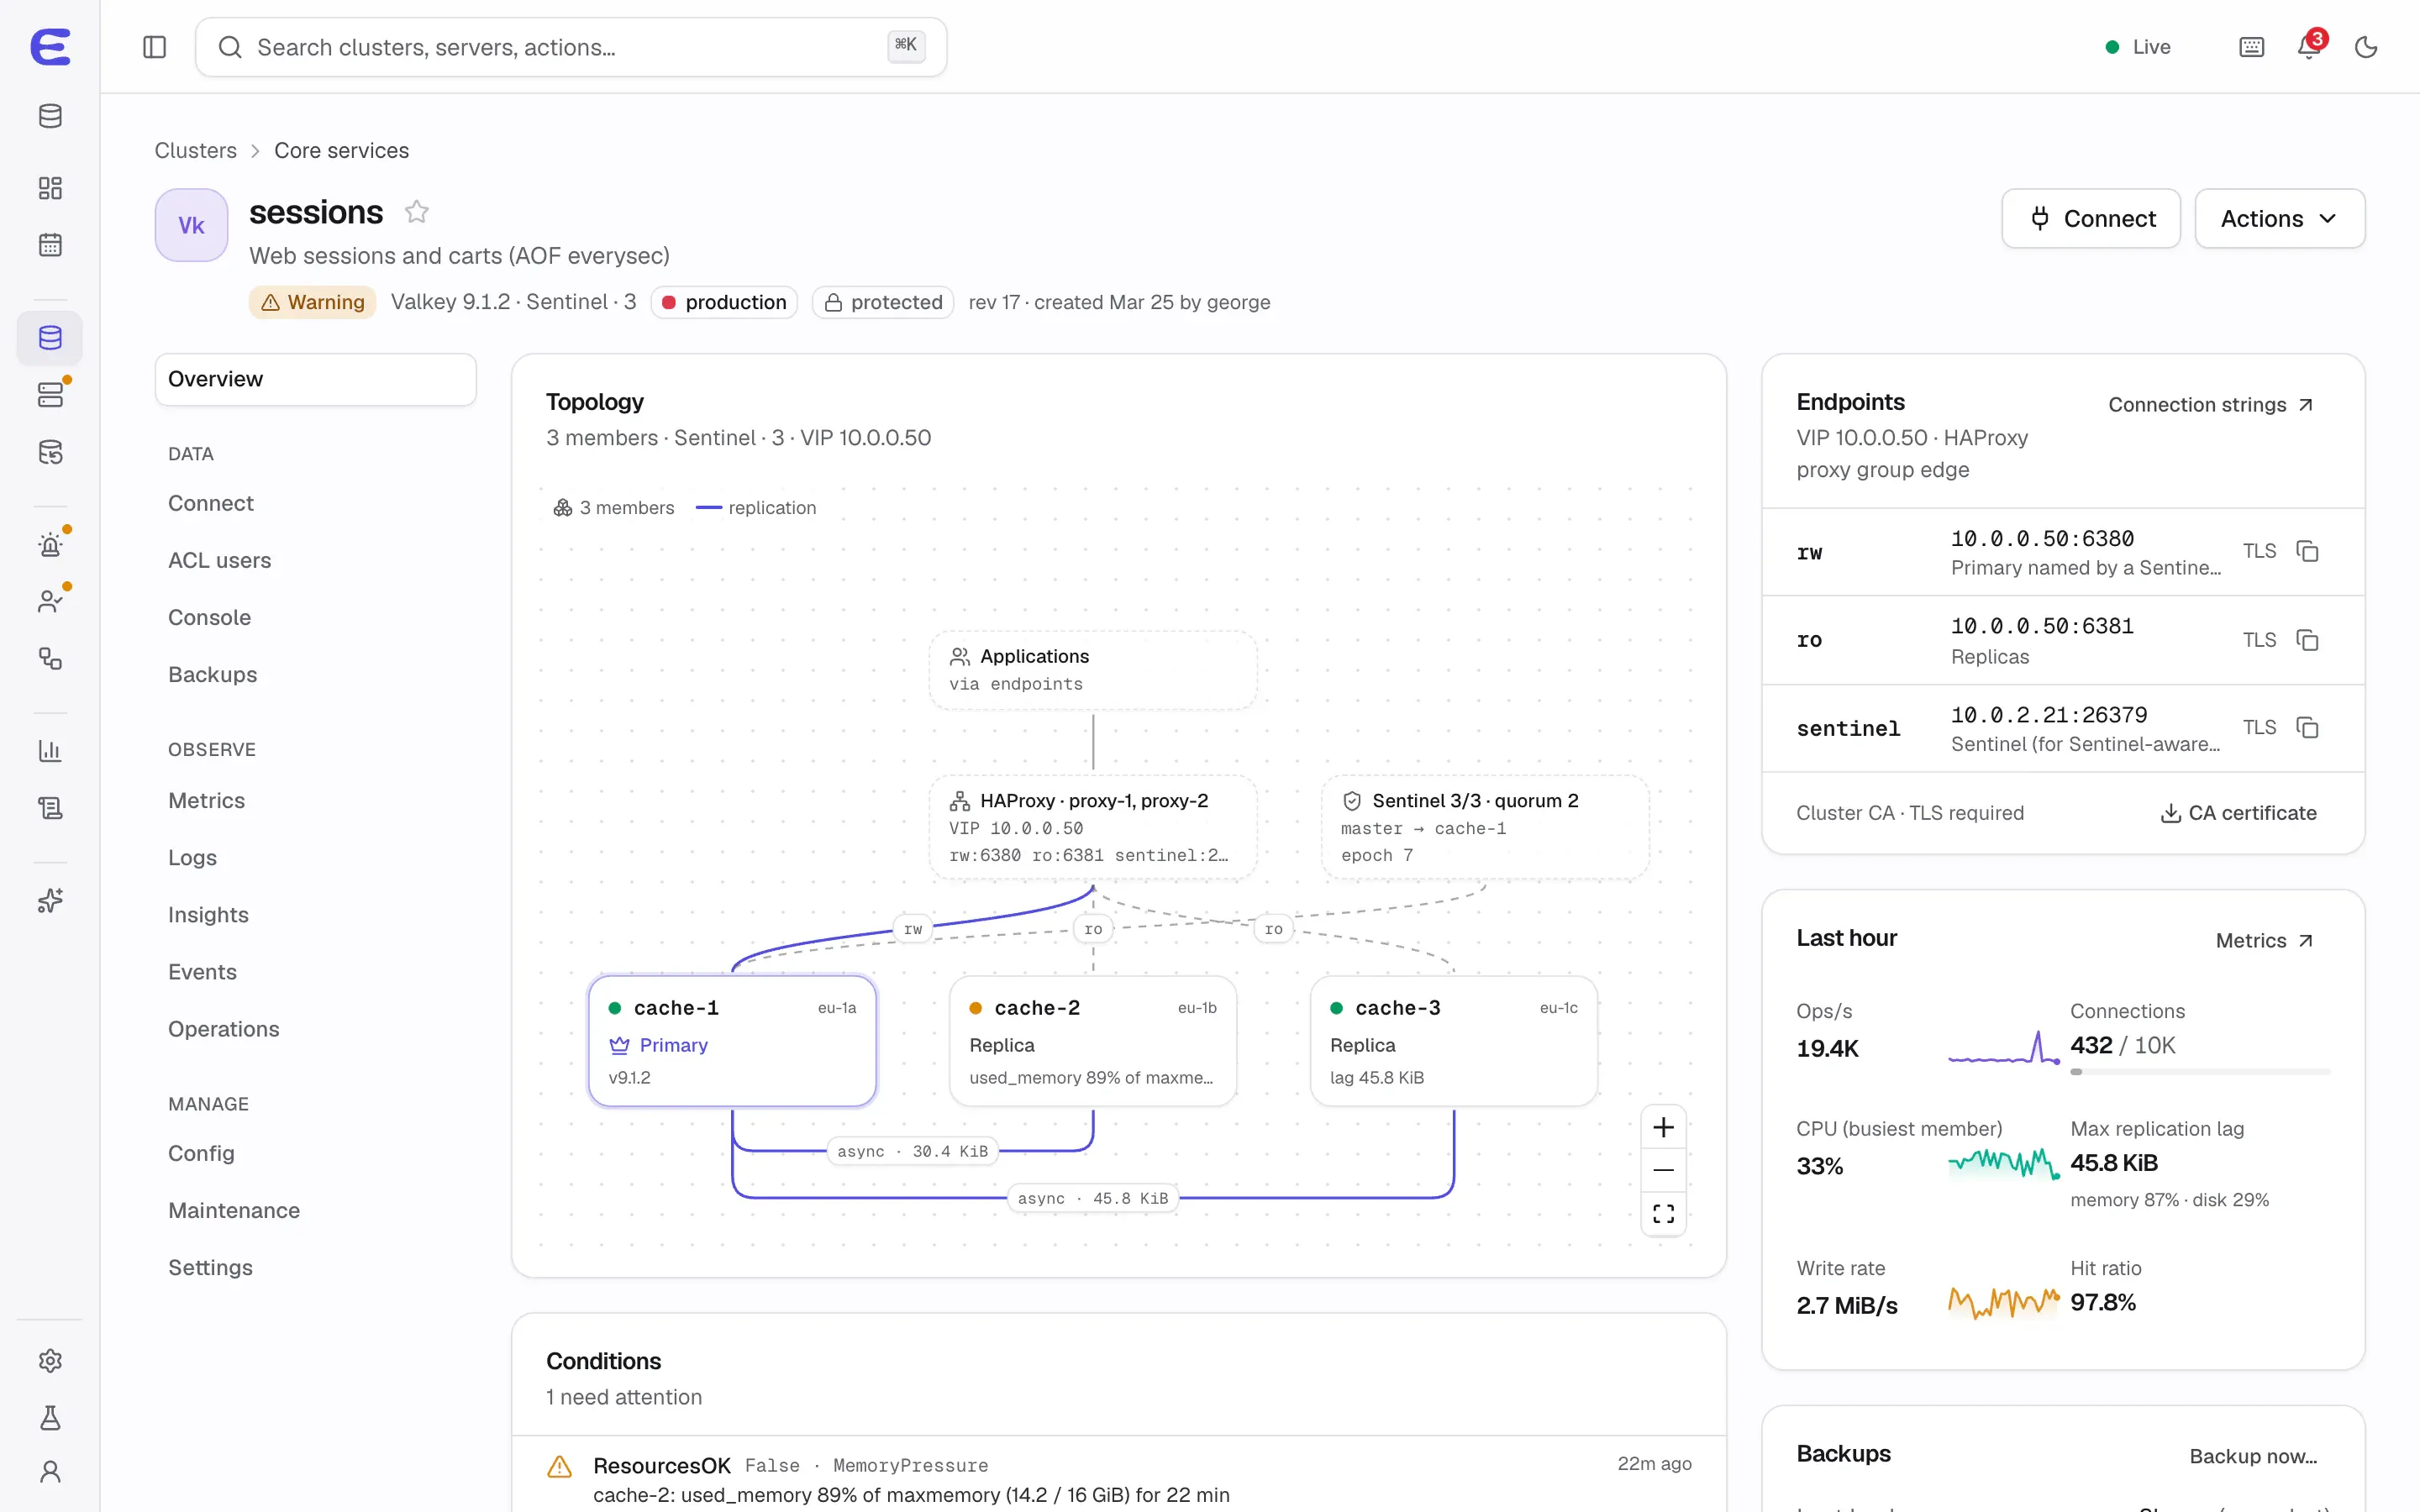The width and height of the screenshot is (2420, 1512).
Task: Open Maintenance in the Manage section
Action: tap(234, 1210)
